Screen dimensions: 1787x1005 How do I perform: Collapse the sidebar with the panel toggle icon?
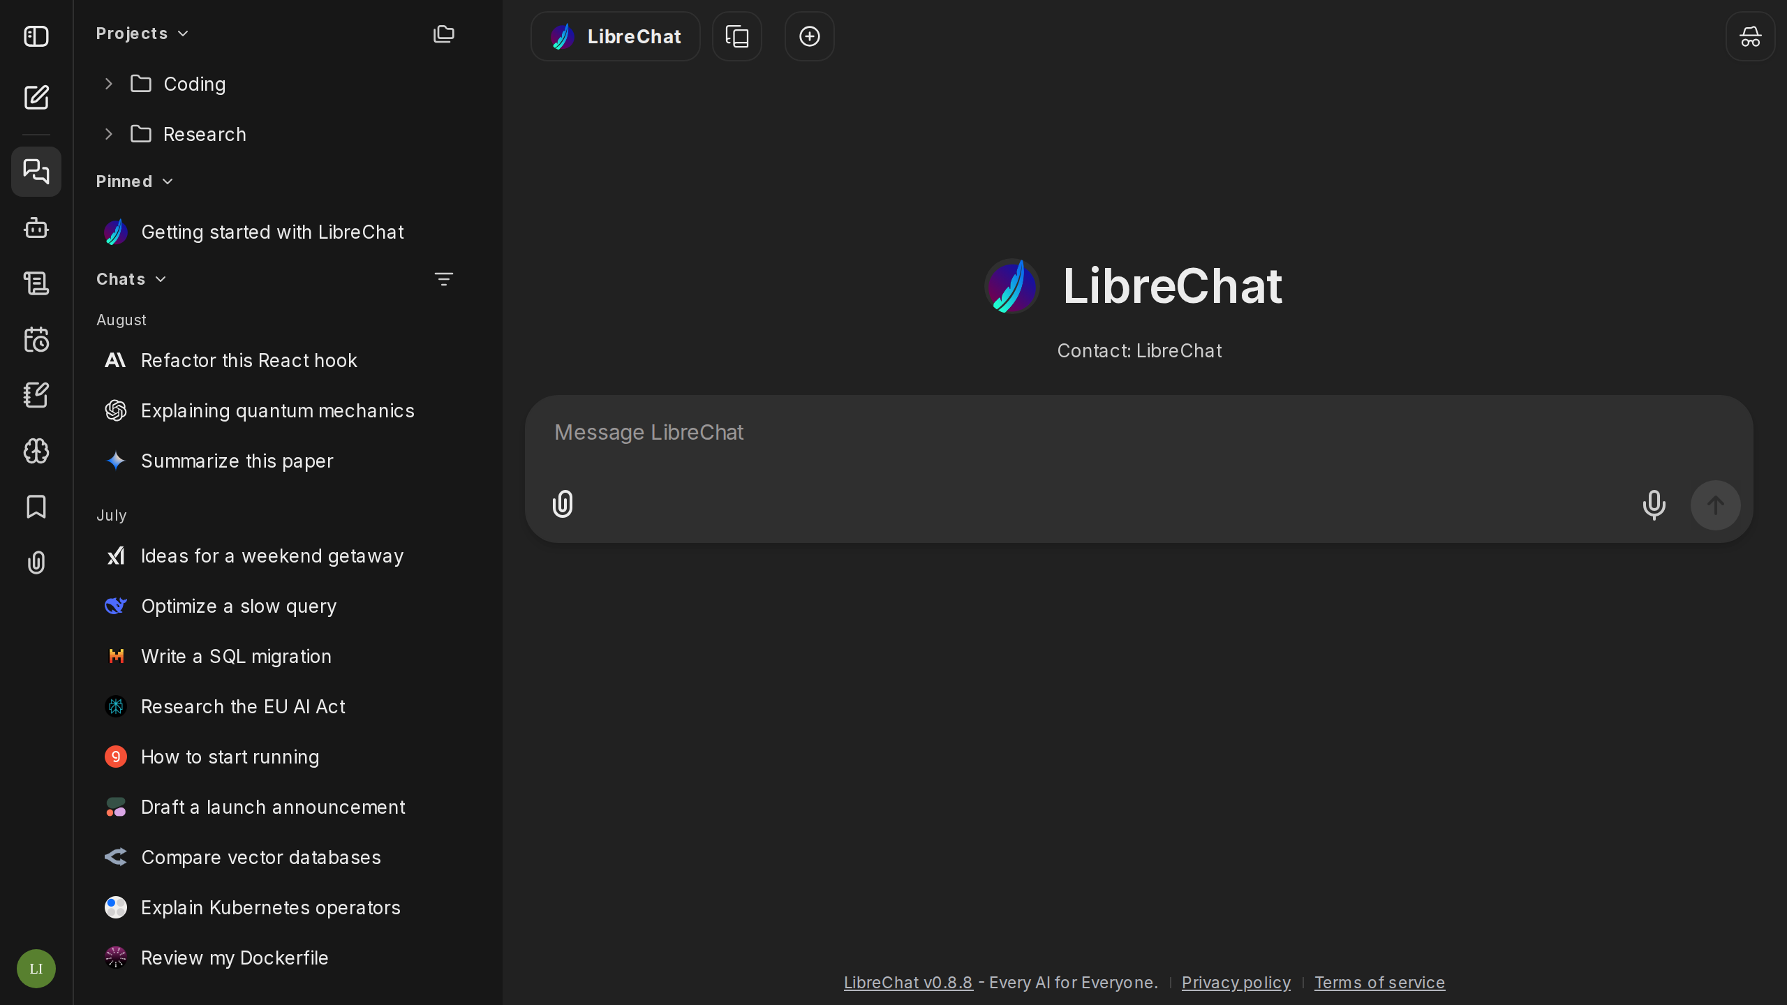tap(36, 36)
